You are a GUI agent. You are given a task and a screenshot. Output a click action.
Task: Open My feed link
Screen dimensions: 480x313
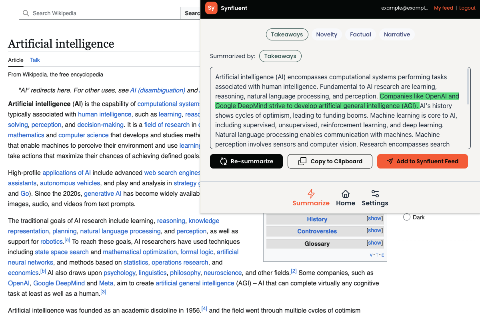pyautogui.click(x=443, y=8)
